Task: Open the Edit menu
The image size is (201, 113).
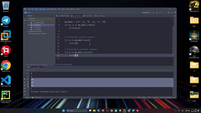Action: (x=33, y=9)
